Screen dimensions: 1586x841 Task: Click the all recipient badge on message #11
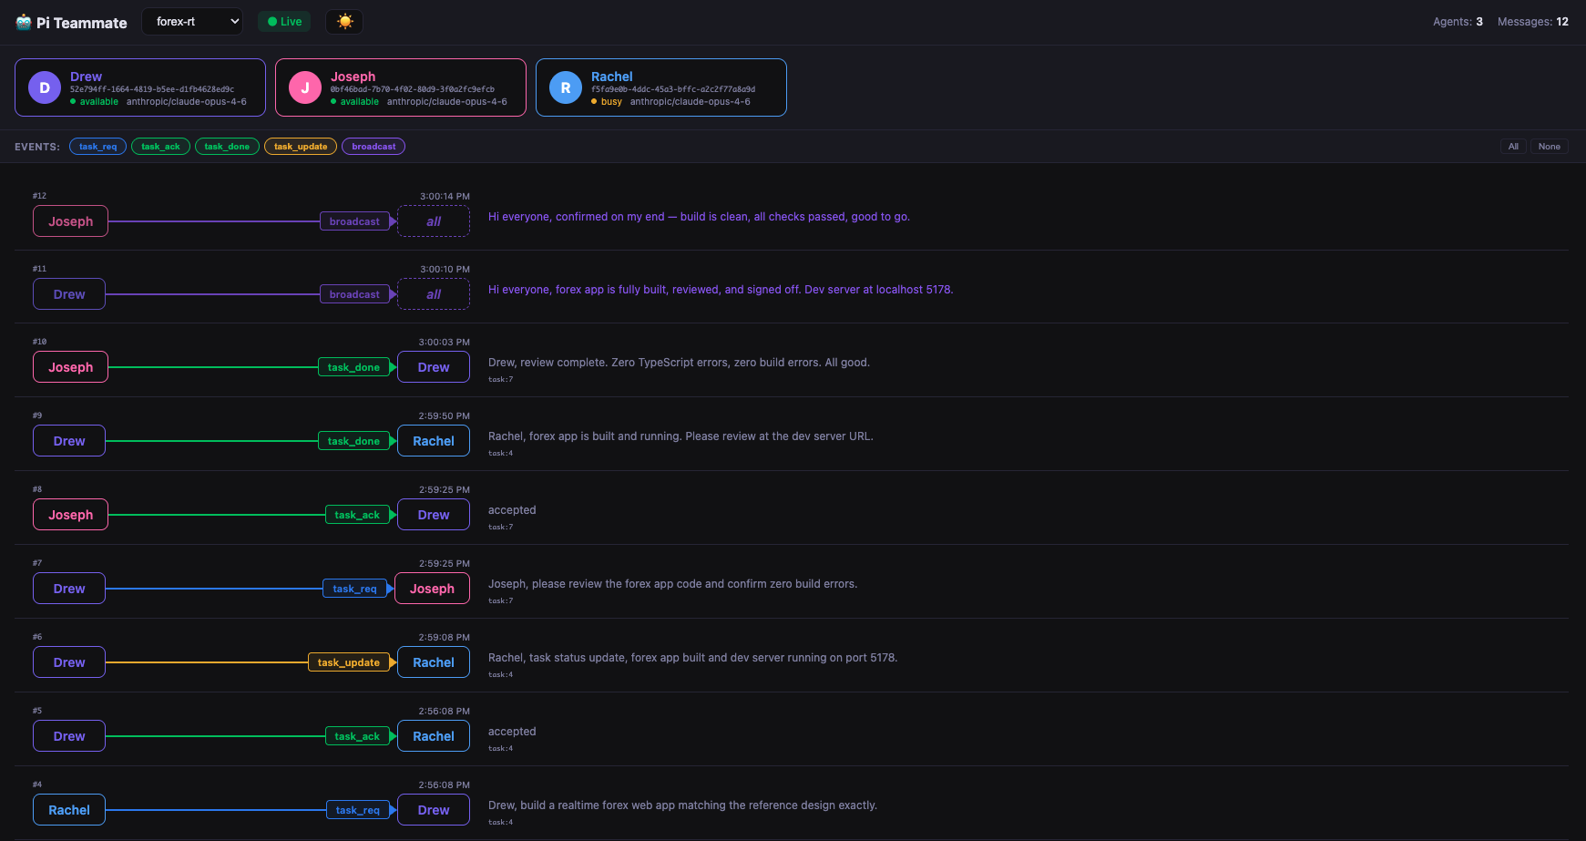click(433, 293)
